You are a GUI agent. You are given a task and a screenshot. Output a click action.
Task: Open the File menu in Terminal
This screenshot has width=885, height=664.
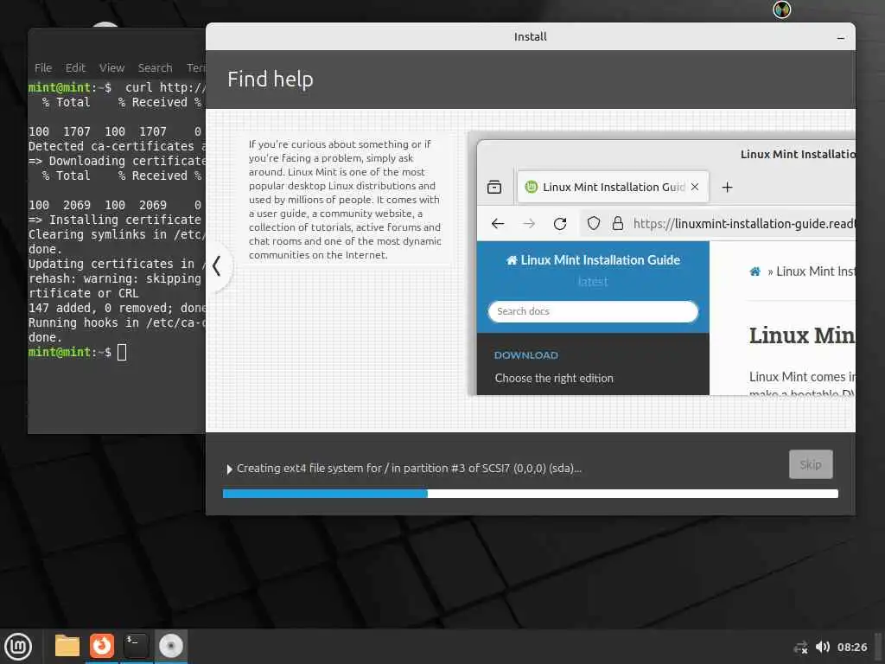click(x=43, y=68)
